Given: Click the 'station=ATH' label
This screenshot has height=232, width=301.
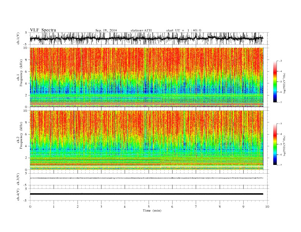Looking at the screenshot, I should pyautogui.click(x=141, y=30).
